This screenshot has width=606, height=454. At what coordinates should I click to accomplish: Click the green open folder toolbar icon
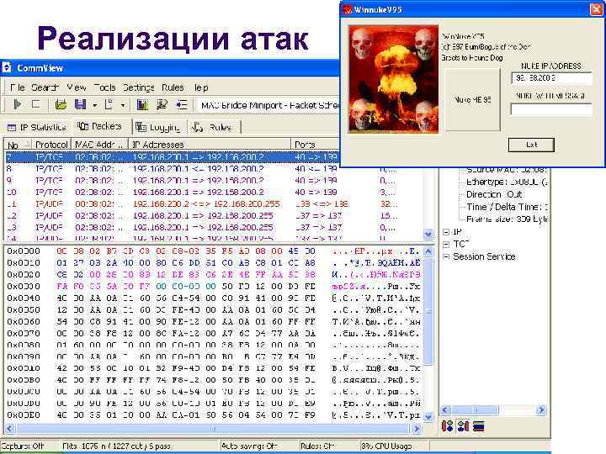pyautogui.click(x=61, y=104)
